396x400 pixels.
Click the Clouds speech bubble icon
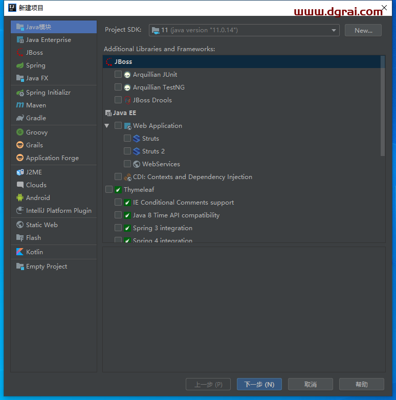(x=20, y=185)
